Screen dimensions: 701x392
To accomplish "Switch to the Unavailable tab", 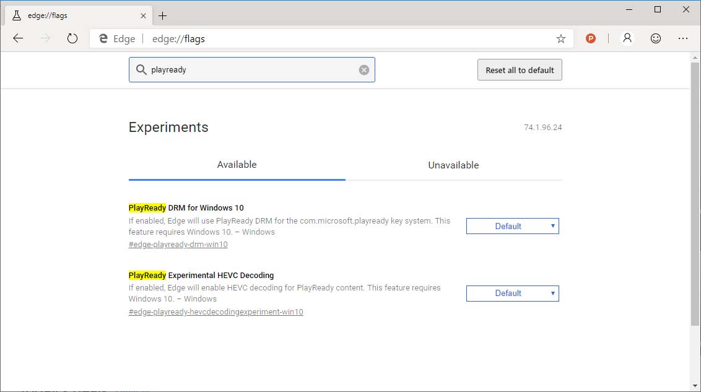I will coord(453,165).
